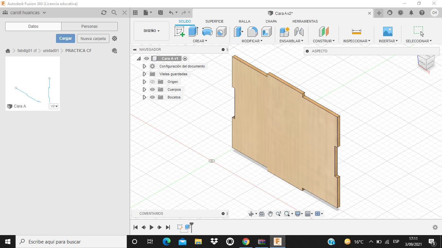The height and width of the screenshot is (248, 442).
Task: Switch to the SUPERFICIE tab
Action: (214, 21)
